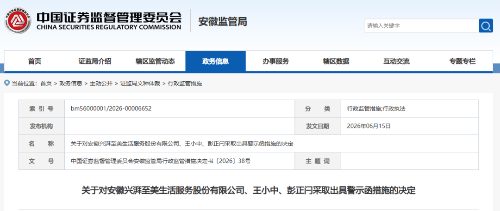500x211 pixels.
Task: Click the large bold article headline
Action: click(249, 190)
